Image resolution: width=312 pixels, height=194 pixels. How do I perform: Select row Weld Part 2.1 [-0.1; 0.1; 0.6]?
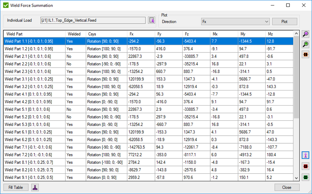pyautogui.click(x=148, y=56)
